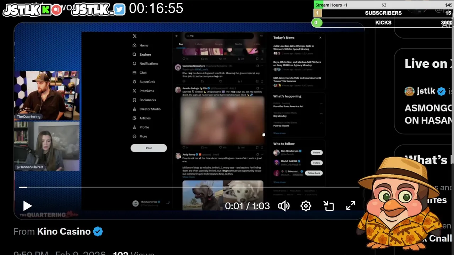Screen dimensions: 454x255
Task: Switch to the Lists search tab
Action: click(x=257, y=44)
